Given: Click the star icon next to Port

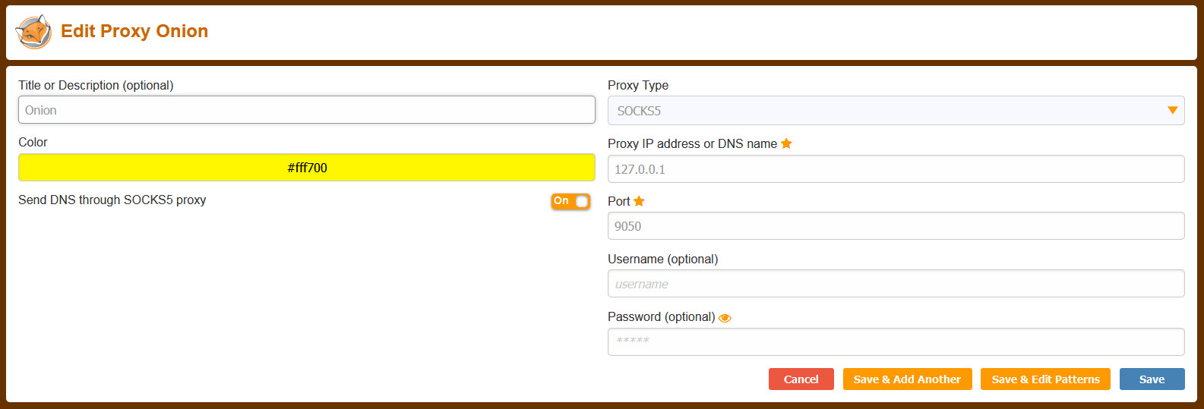Looking at the screenshot, I should (x=639, y=201).
